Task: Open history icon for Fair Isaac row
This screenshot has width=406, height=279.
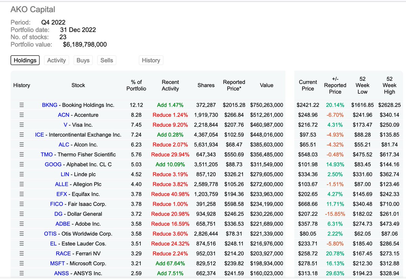Action: click(22, 204)
